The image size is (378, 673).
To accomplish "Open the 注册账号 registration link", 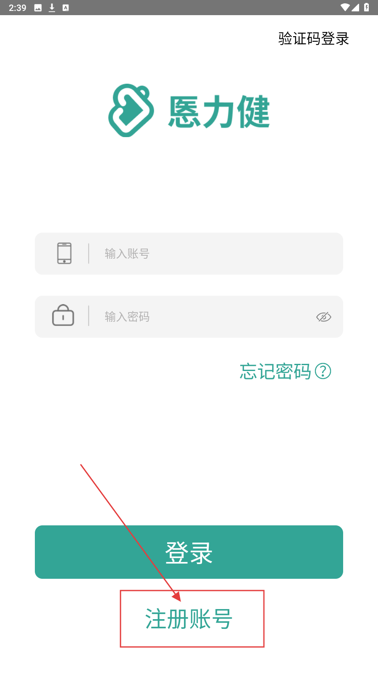I will (x=189, y=619).
